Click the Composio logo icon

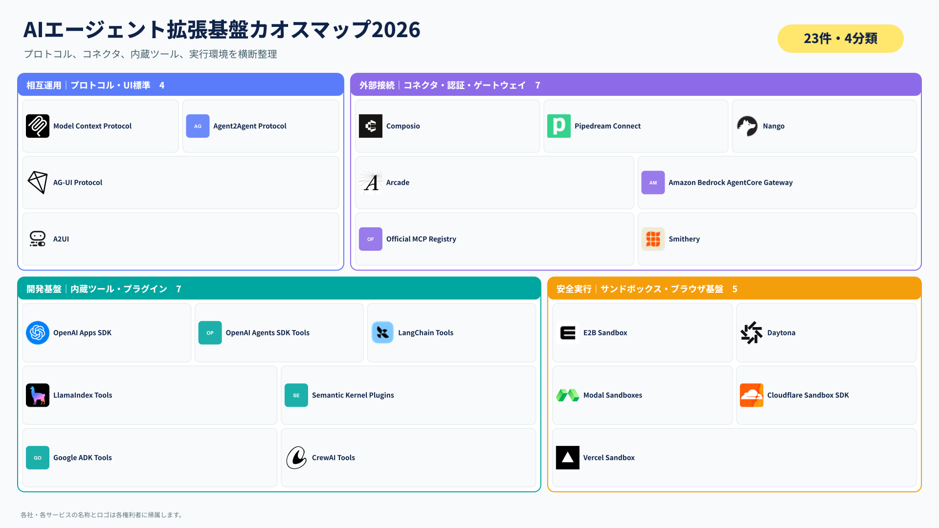coord(371,126)
